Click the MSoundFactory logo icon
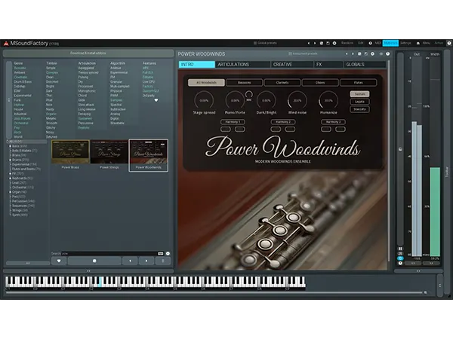 tap(6, 43)
